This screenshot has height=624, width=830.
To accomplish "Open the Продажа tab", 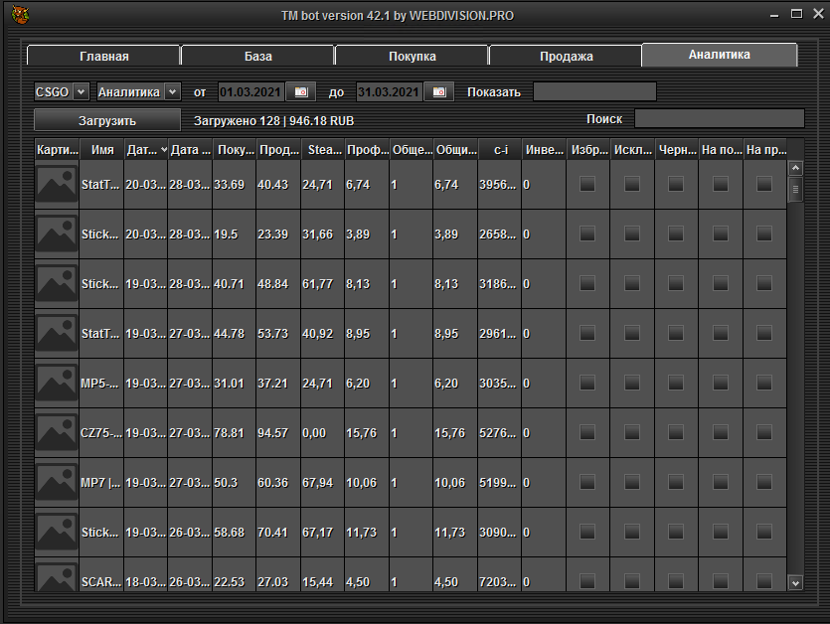I will click(566, 56).
